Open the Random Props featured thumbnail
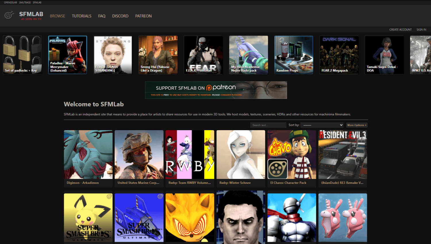This screenshot has height=244, width=431. click(x=294, y=55)
